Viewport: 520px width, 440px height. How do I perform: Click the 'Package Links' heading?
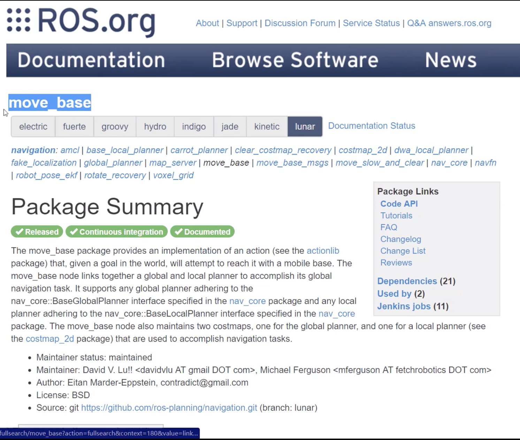click(x=408, y=191)
